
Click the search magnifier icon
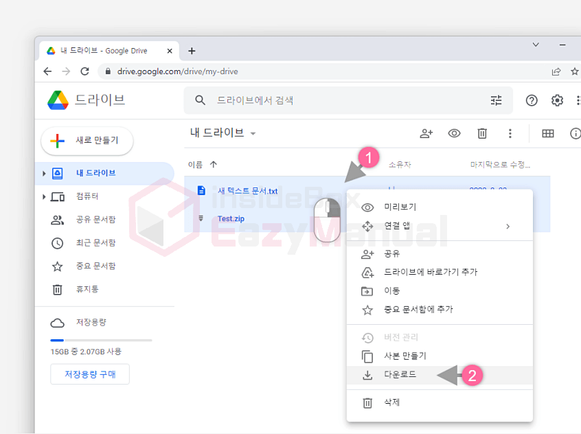point(200,100)
